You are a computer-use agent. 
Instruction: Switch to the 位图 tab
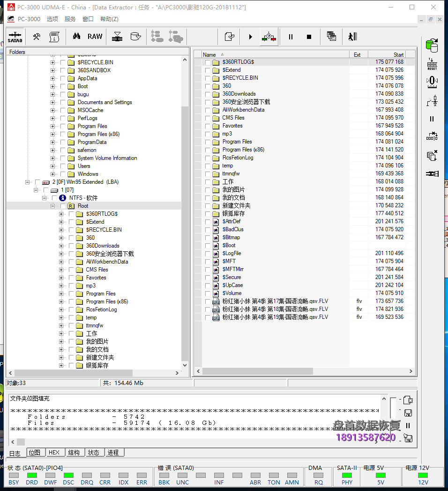35,453
